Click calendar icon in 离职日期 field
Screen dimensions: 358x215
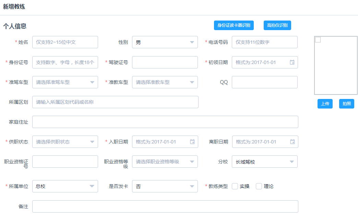pos(292,142)
